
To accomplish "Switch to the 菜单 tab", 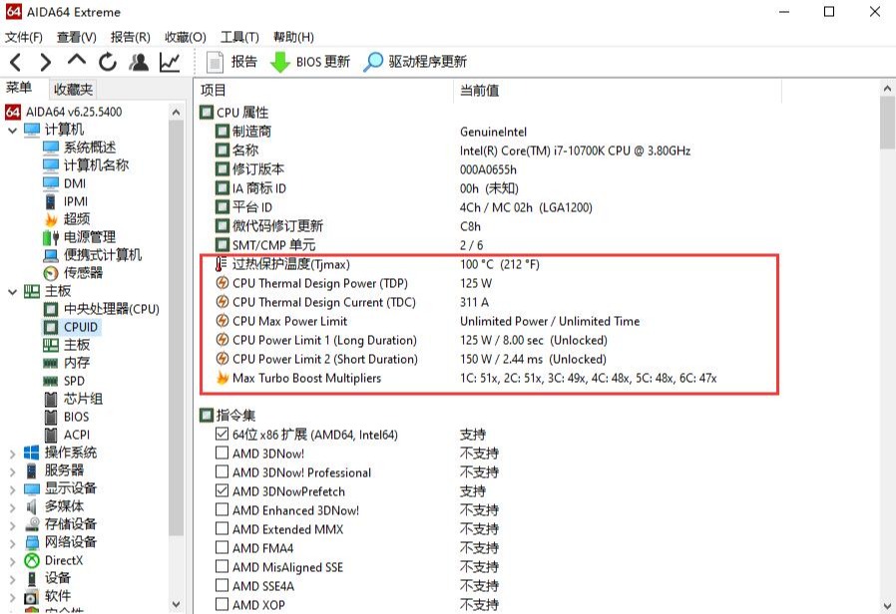I will click(x=19, y=88).
